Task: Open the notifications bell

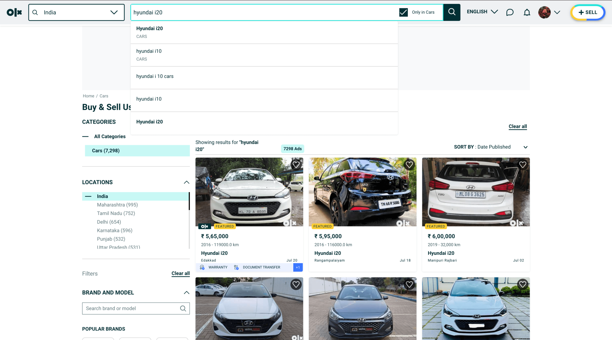Action: 527,12
